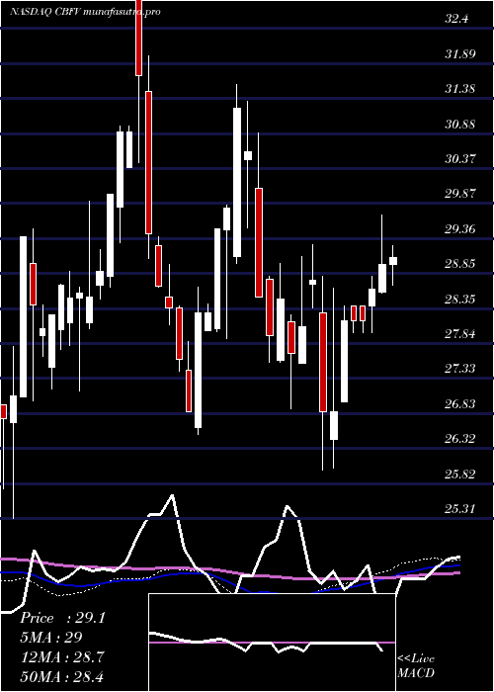The width and height of the screenshot is (494, 692).
Task: Click the 28.35 price axis label
Action: tap(459, 300)
